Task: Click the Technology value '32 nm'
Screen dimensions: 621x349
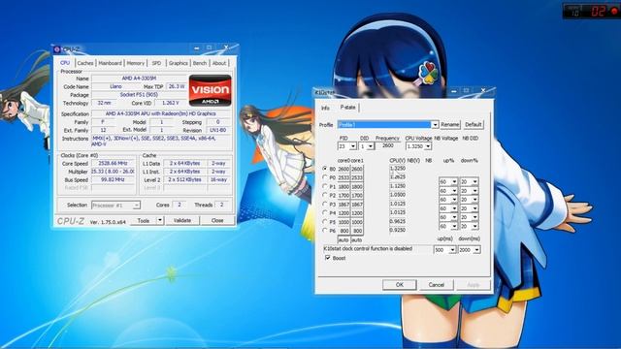Action: tap(104, 103)
